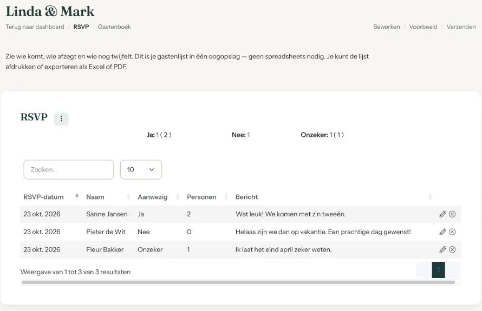Click the Ja status in Sanne's row
The width and height of the screenshot is (482, 311).
[x=141, y=214]
